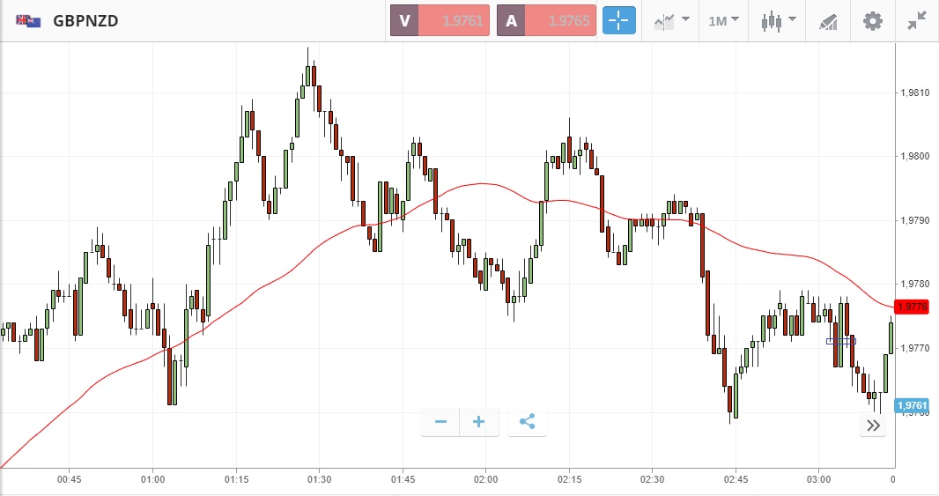
Task: Click the GBPNZD symbol name
Action: pyautogui.click(x=85, y=20)
